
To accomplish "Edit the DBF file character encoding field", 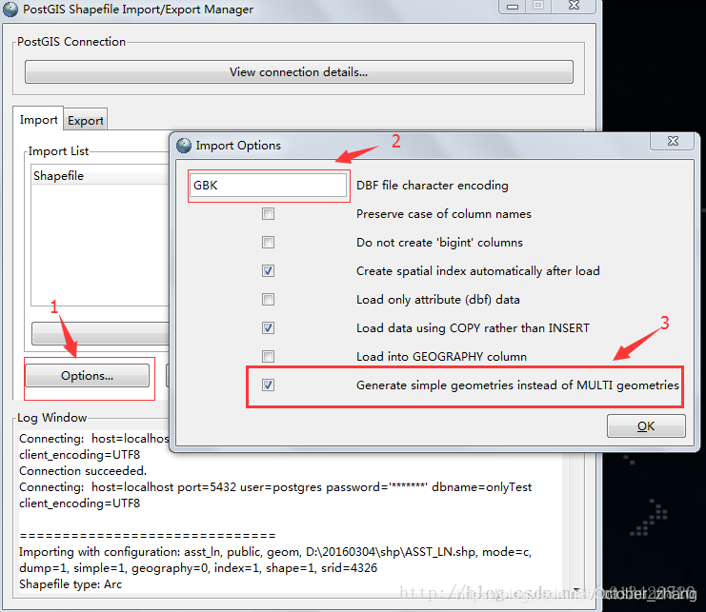I will coord(269,186).
